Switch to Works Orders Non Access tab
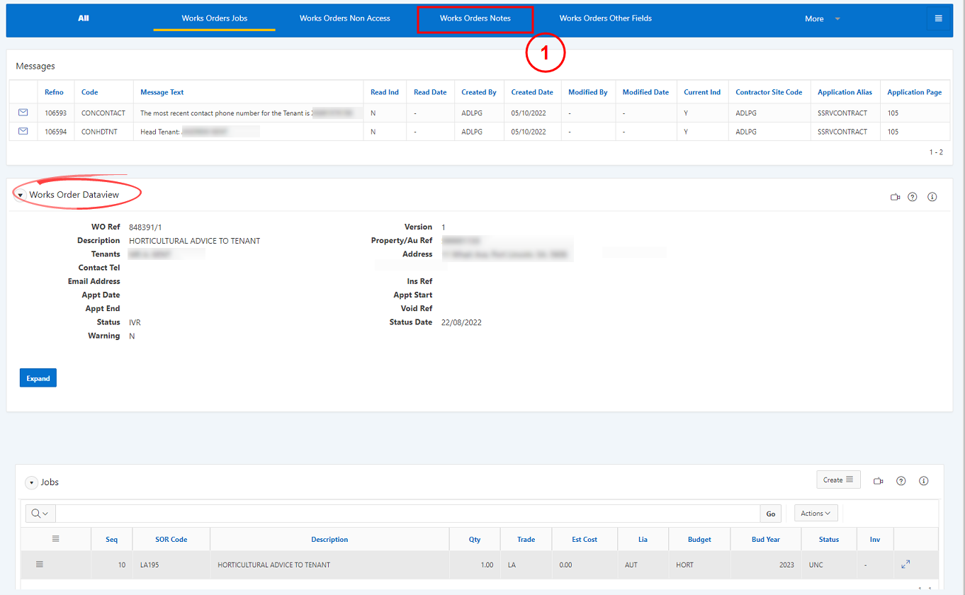 pos(344,18)
